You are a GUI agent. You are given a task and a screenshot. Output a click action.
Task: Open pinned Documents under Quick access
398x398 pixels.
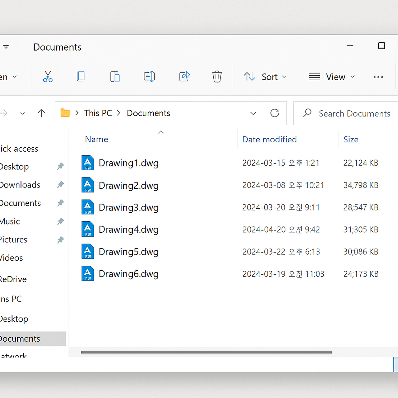[20, 203]
